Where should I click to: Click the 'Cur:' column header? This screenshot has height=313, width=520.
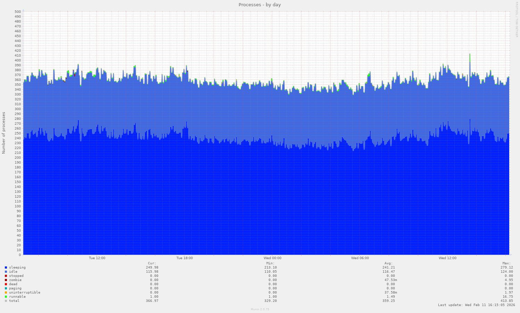pos(152,263)
